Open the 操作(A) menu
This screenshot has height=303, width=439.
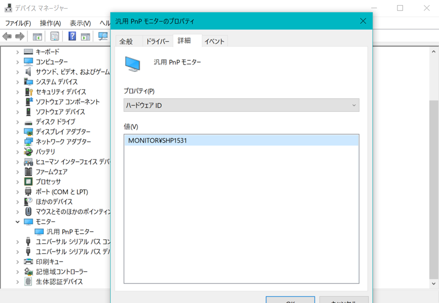pos(50,23)
